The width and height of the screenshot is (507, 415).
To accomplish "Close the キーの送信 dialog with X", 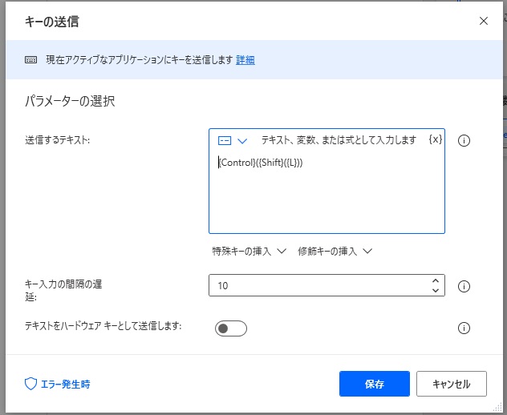I will click(484, 21).
